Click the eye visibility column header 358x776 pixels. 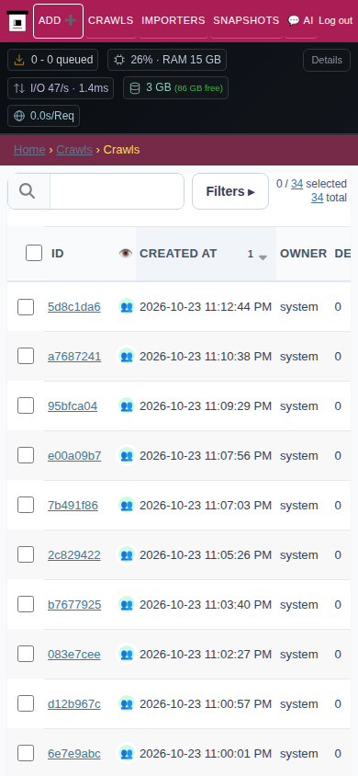tap(126, 254)
